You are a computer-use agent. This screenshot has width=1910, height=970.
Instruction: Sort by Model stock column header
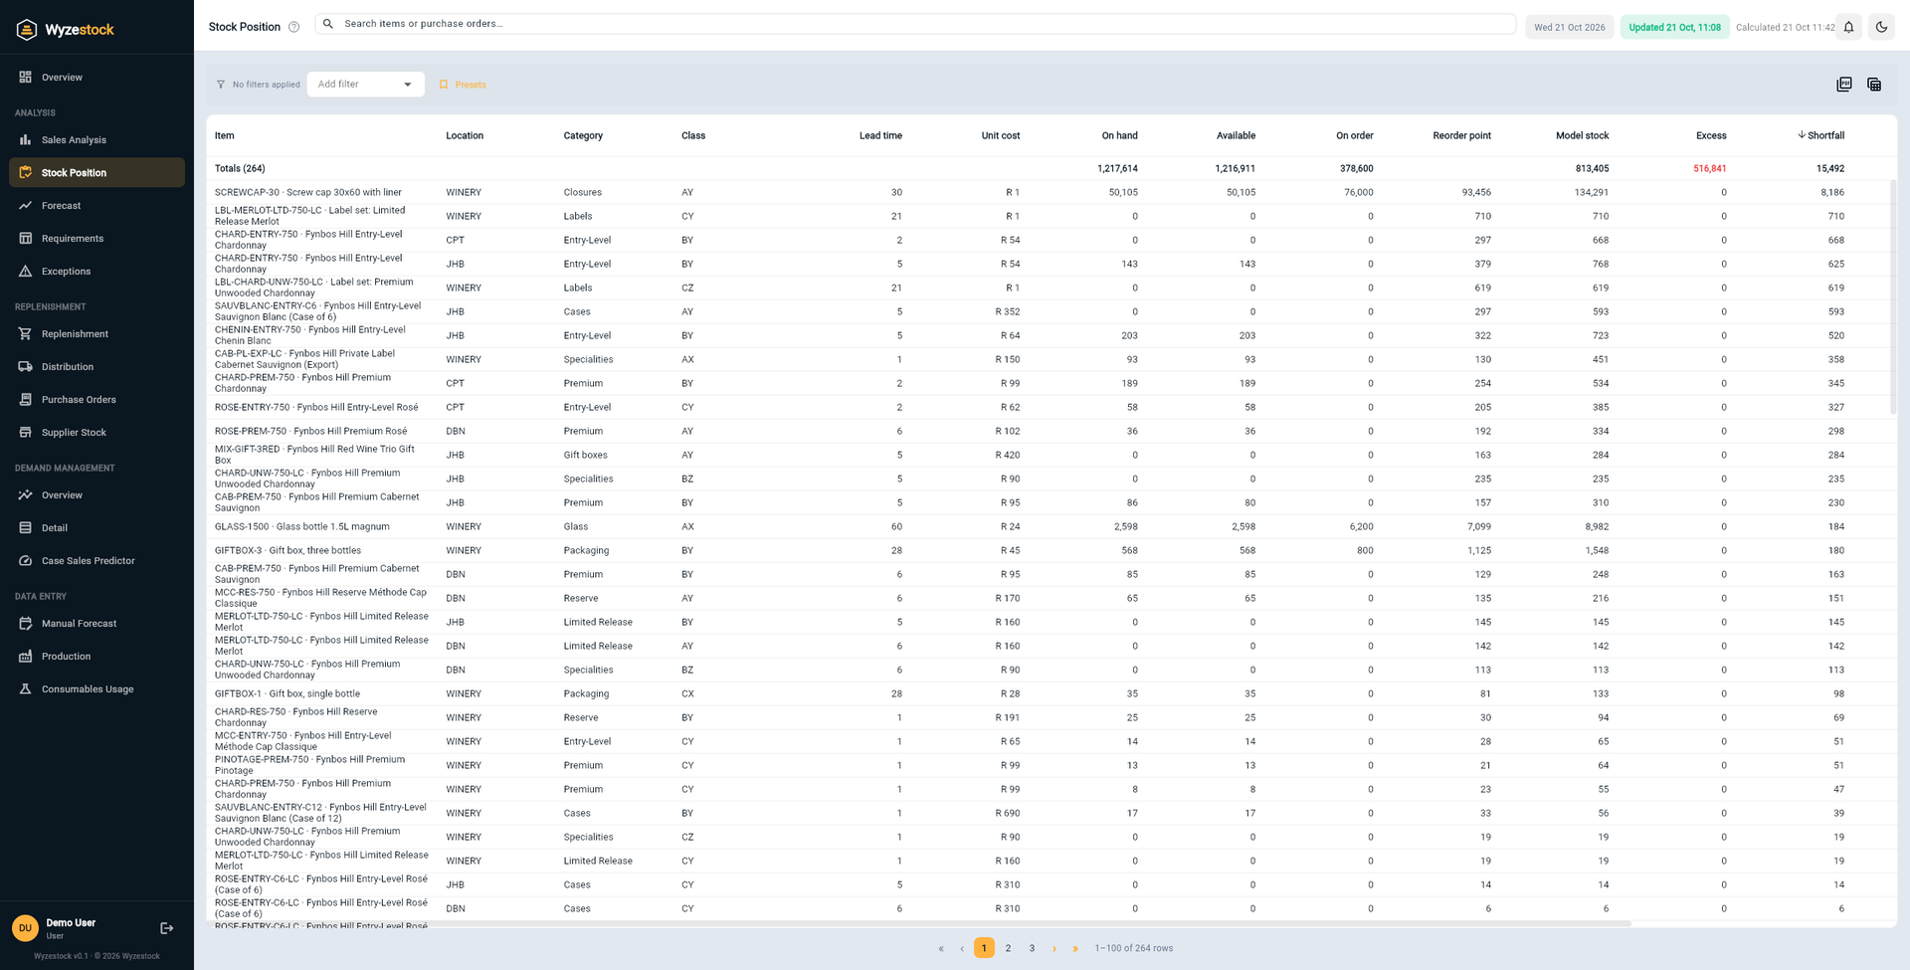[x=1582, y=135]
